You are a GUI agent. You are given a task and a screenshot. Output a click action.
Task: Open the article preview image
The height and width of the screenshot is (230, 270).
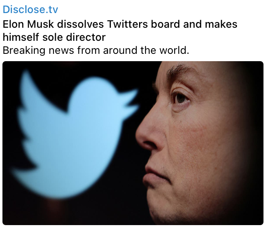pyautogui.click(x=133, y=143)
